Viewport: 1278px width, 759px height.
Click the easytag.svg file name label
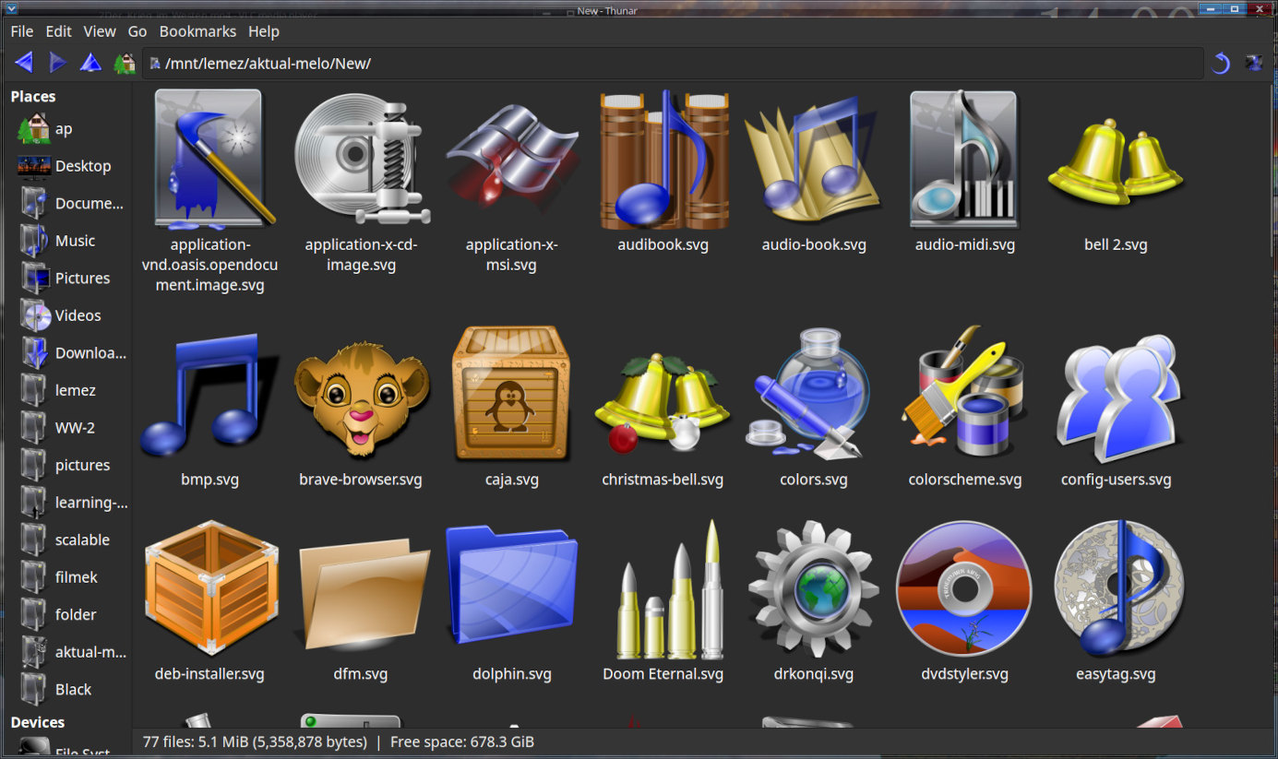coord(1116,674)
